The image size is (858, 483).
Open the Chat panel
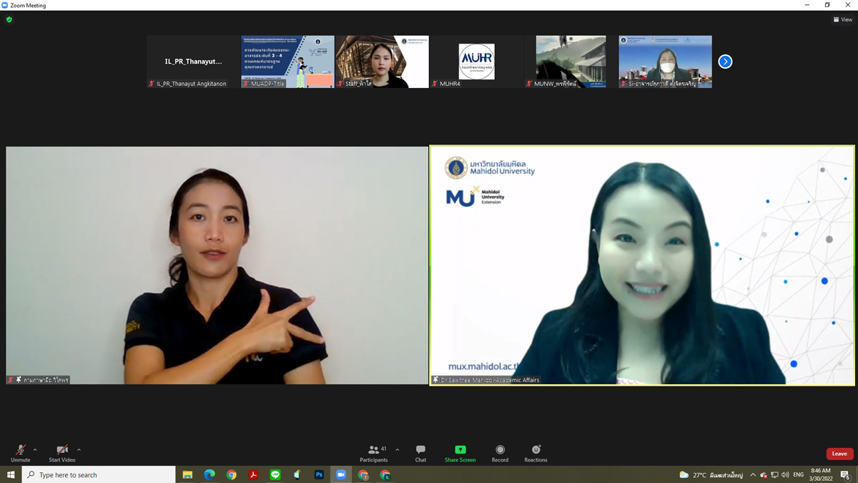[x=420, y=453]
